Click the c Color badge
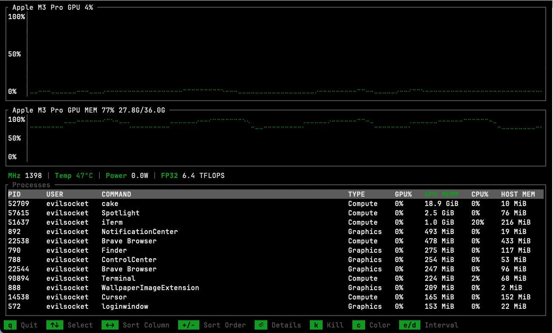This screenshot has width=553, height=333. (x=359, y=325)
